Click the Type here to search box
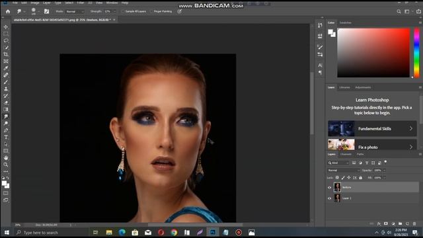 click(x=52, y=232)
